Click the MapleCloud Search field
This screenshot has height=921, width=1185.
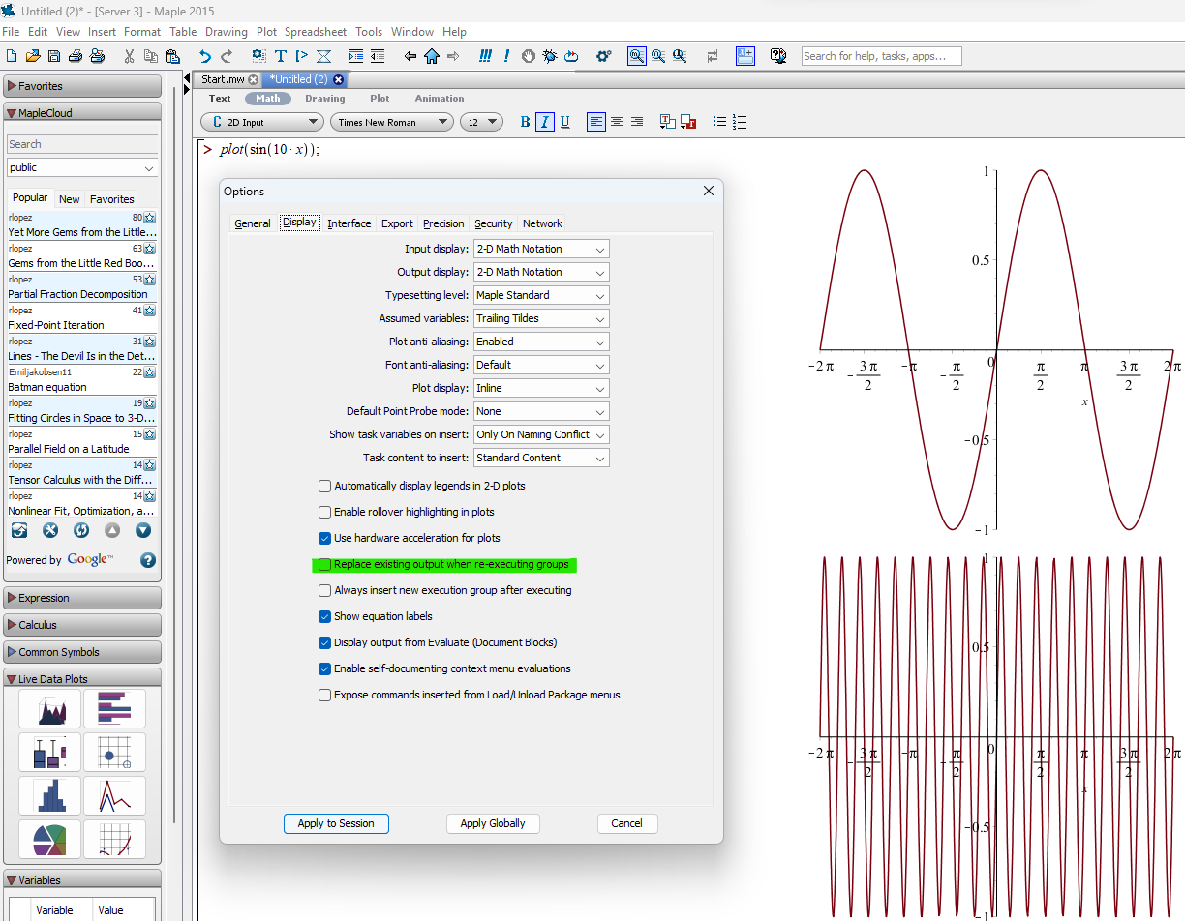(82, 144)
